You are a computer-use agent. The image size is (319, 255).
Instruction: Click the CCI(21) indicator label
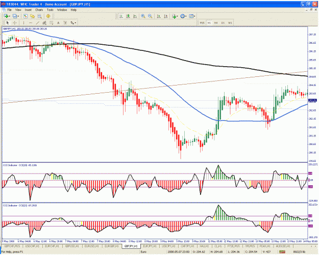pyautogui.click(x=20, y=206)
